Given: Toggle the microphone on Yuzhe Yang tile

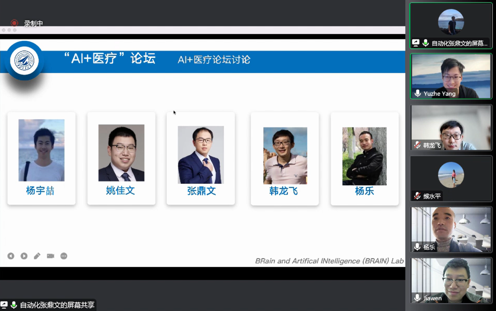Looking at the screenshot, I should point(418,94).
